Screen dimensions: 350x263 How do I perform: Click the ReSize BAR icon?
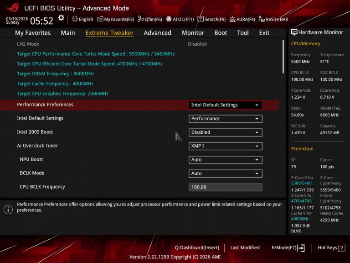click(262, 19)
